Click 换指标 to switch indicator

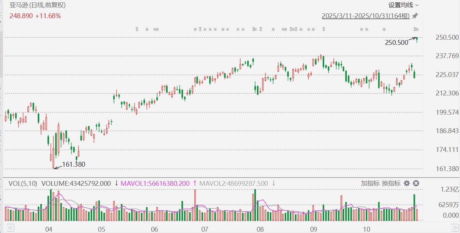tap(391, 183)
